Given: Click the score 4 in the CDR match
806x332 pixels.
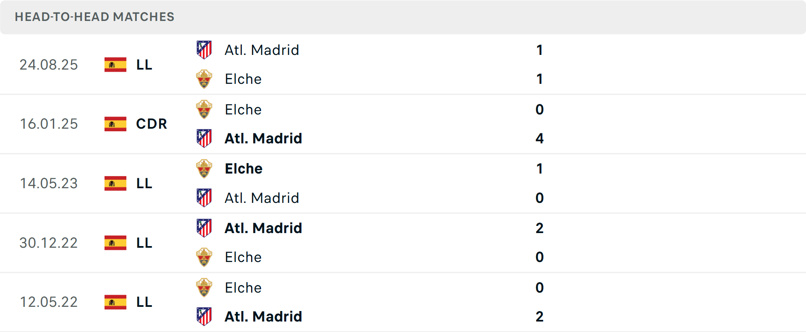Looking at the screenshot, I should click(539, 138).
